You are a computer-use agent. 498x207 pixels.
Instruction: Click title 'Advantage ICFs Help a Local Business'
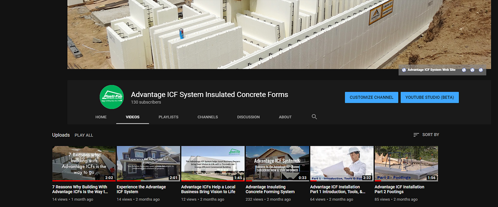coord(208,189)
